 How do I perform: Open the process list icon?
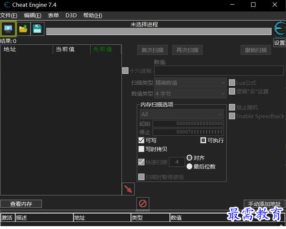[8, 29]
